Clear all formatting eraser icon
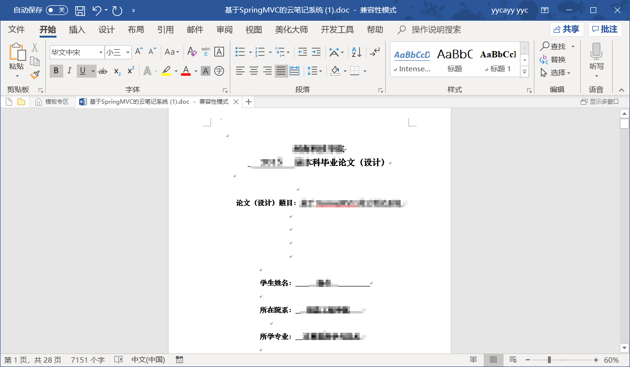Image resolution: width=630 pixels, height=367 pixels. point(192,52)
